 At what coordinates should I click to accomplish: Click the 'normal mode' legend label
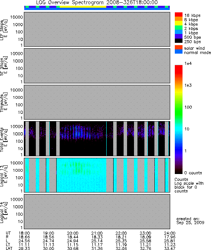point(198,52)
